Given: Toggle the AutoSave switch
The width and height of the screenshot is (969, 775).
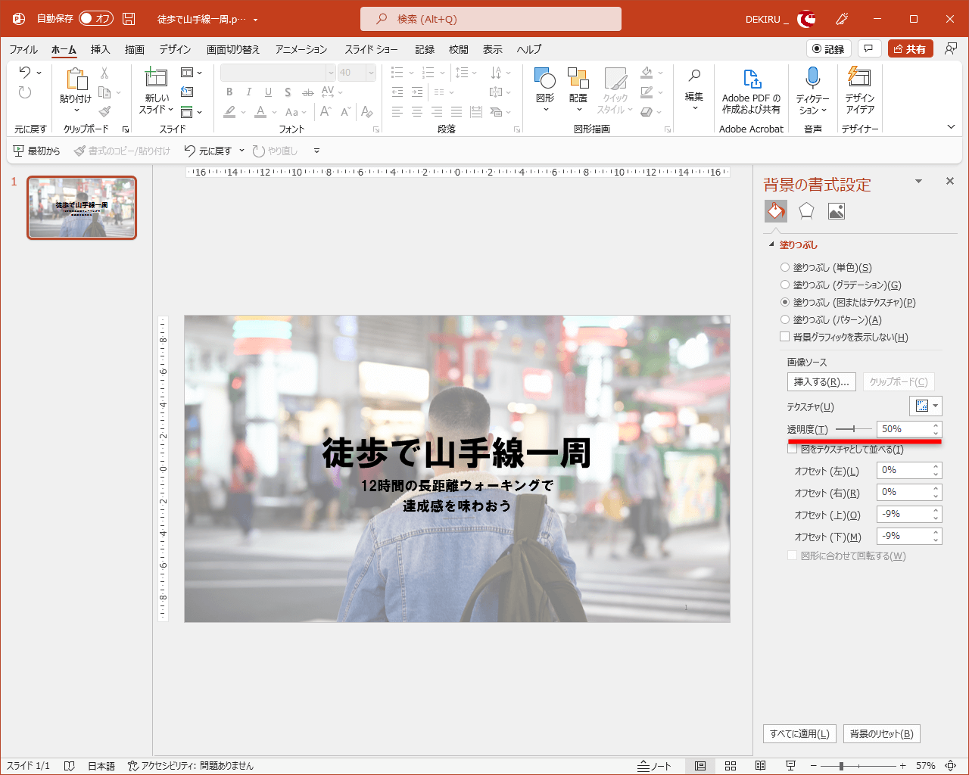Looking at the screenshot, I should click(x=95, y=19).
